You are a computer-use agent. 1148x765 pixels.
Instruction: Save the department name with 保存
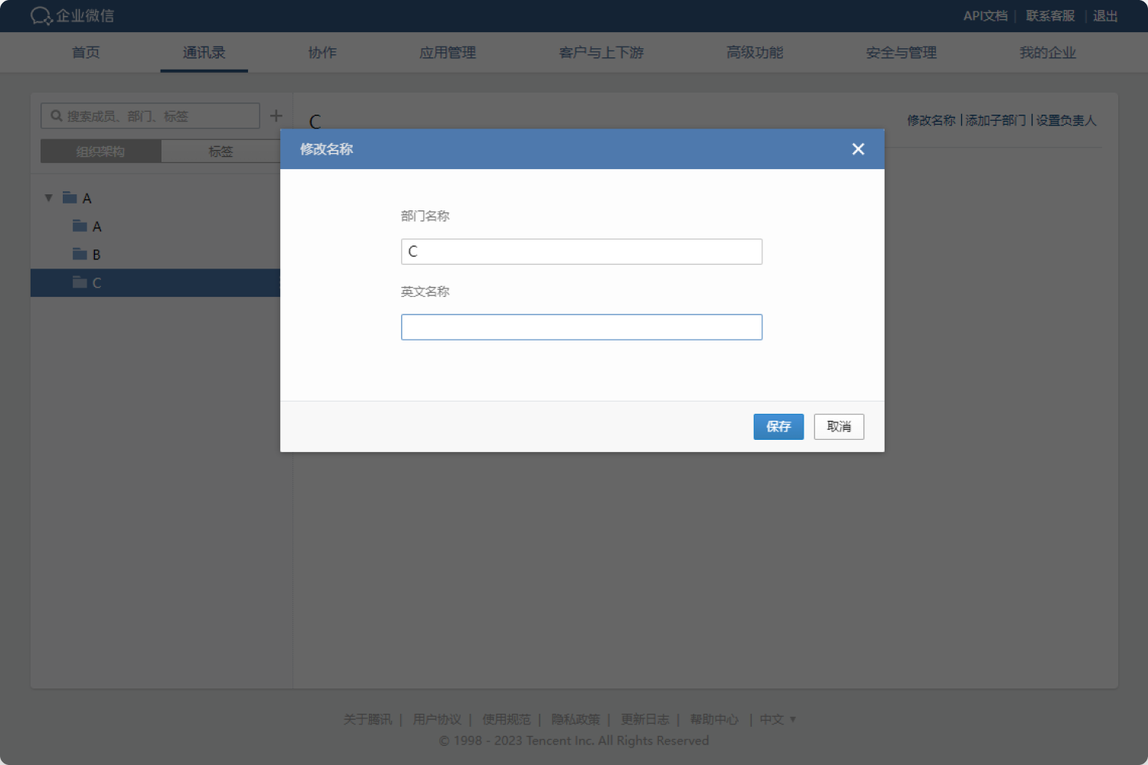tap(778, 426)
